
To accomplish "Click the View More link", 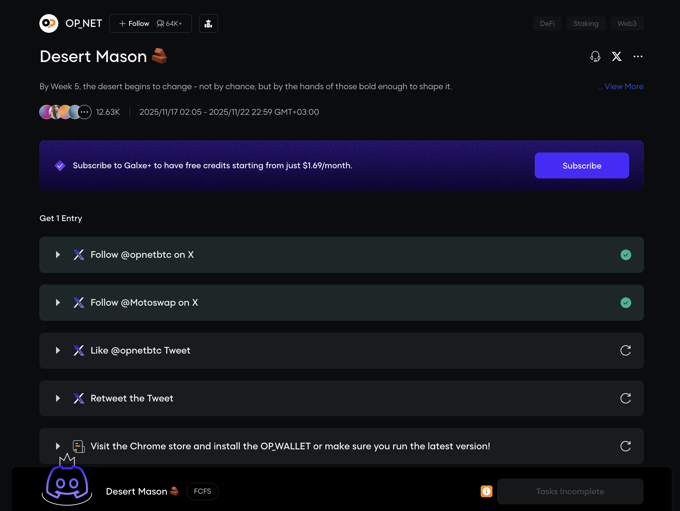I will pyautogui.click(x=624, y=87).
